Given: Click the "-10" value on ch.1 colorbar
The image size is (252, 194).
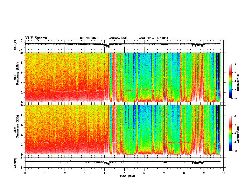Looking at the screenshot, I should click(235, 99).
